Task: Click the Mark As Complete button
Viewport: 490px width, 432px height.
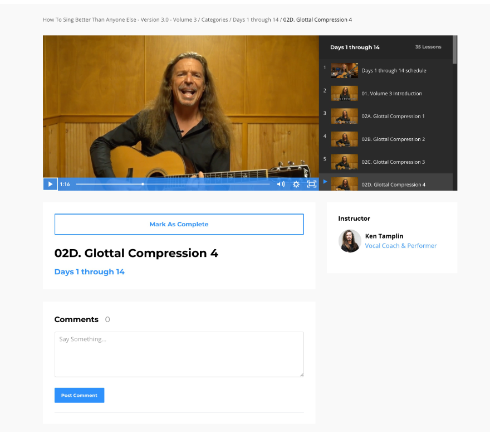Action: (179, 224)
